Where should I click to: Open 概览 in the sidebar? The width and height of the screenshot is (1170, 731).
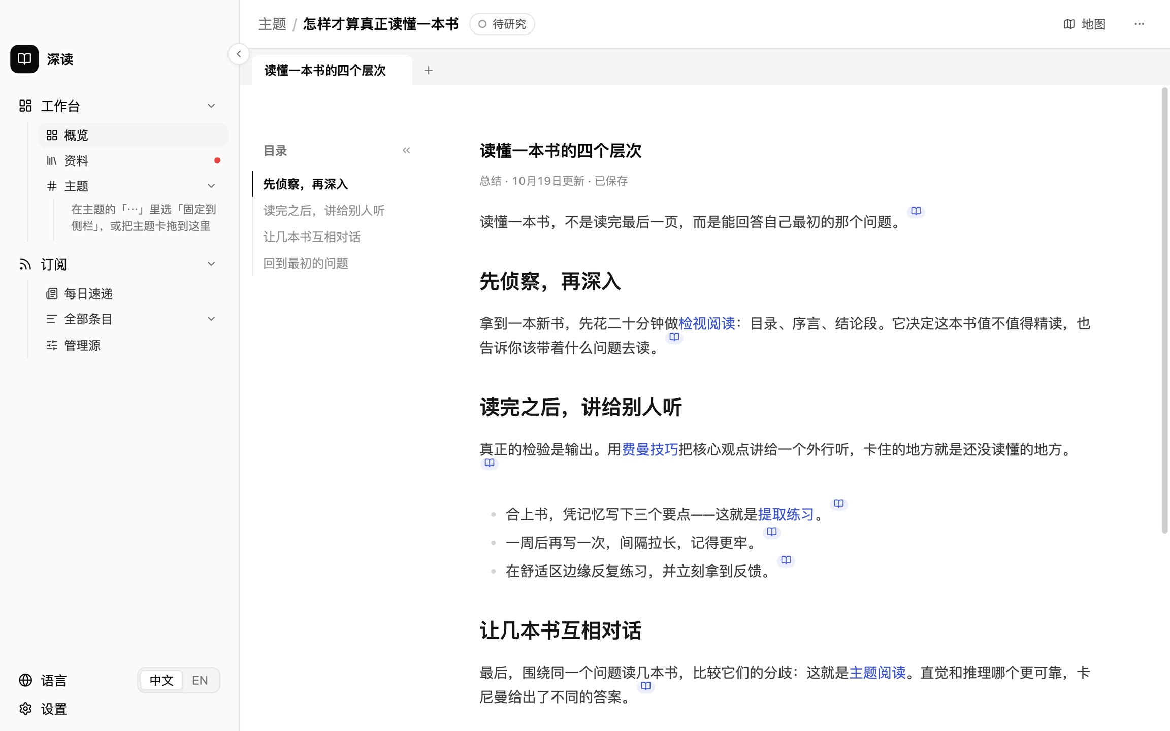click(x=133, y=135)
